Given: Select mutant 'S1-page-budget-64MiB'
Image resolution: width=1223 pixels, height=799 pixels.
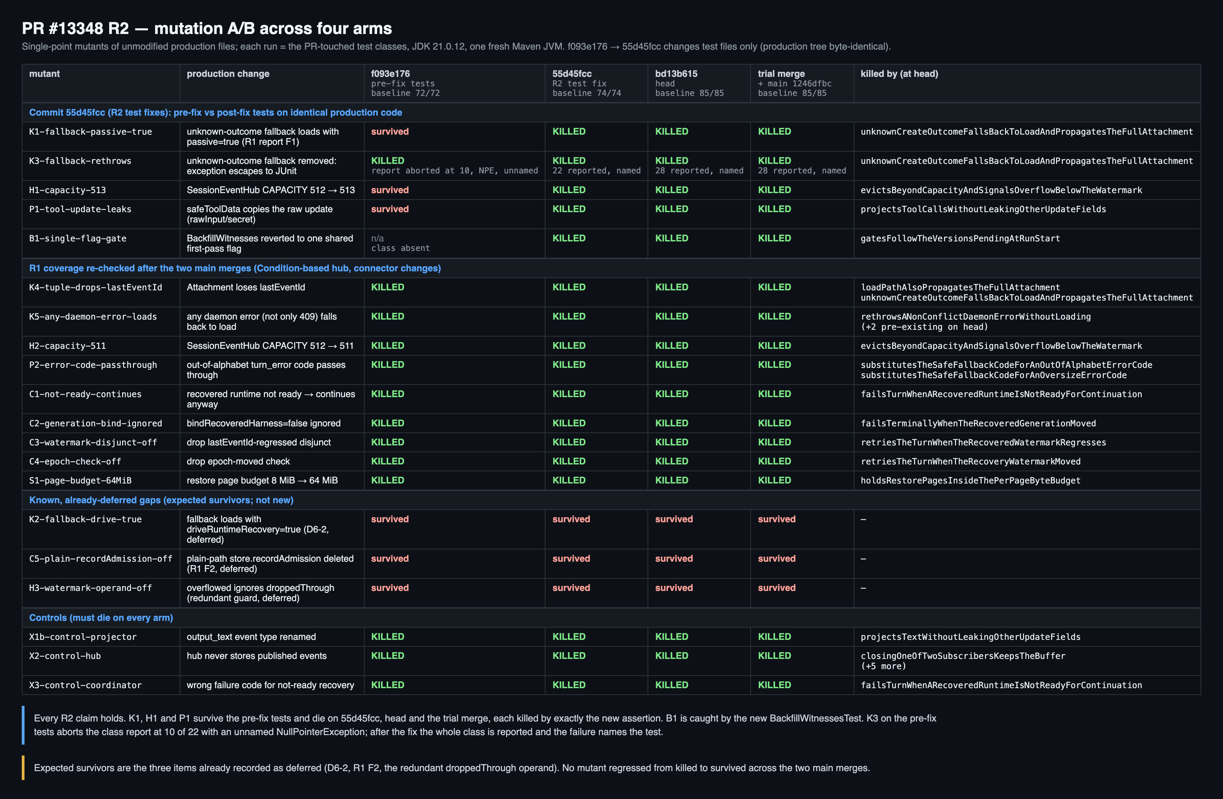Looking at the screenshot, I should tap(80, 480).
